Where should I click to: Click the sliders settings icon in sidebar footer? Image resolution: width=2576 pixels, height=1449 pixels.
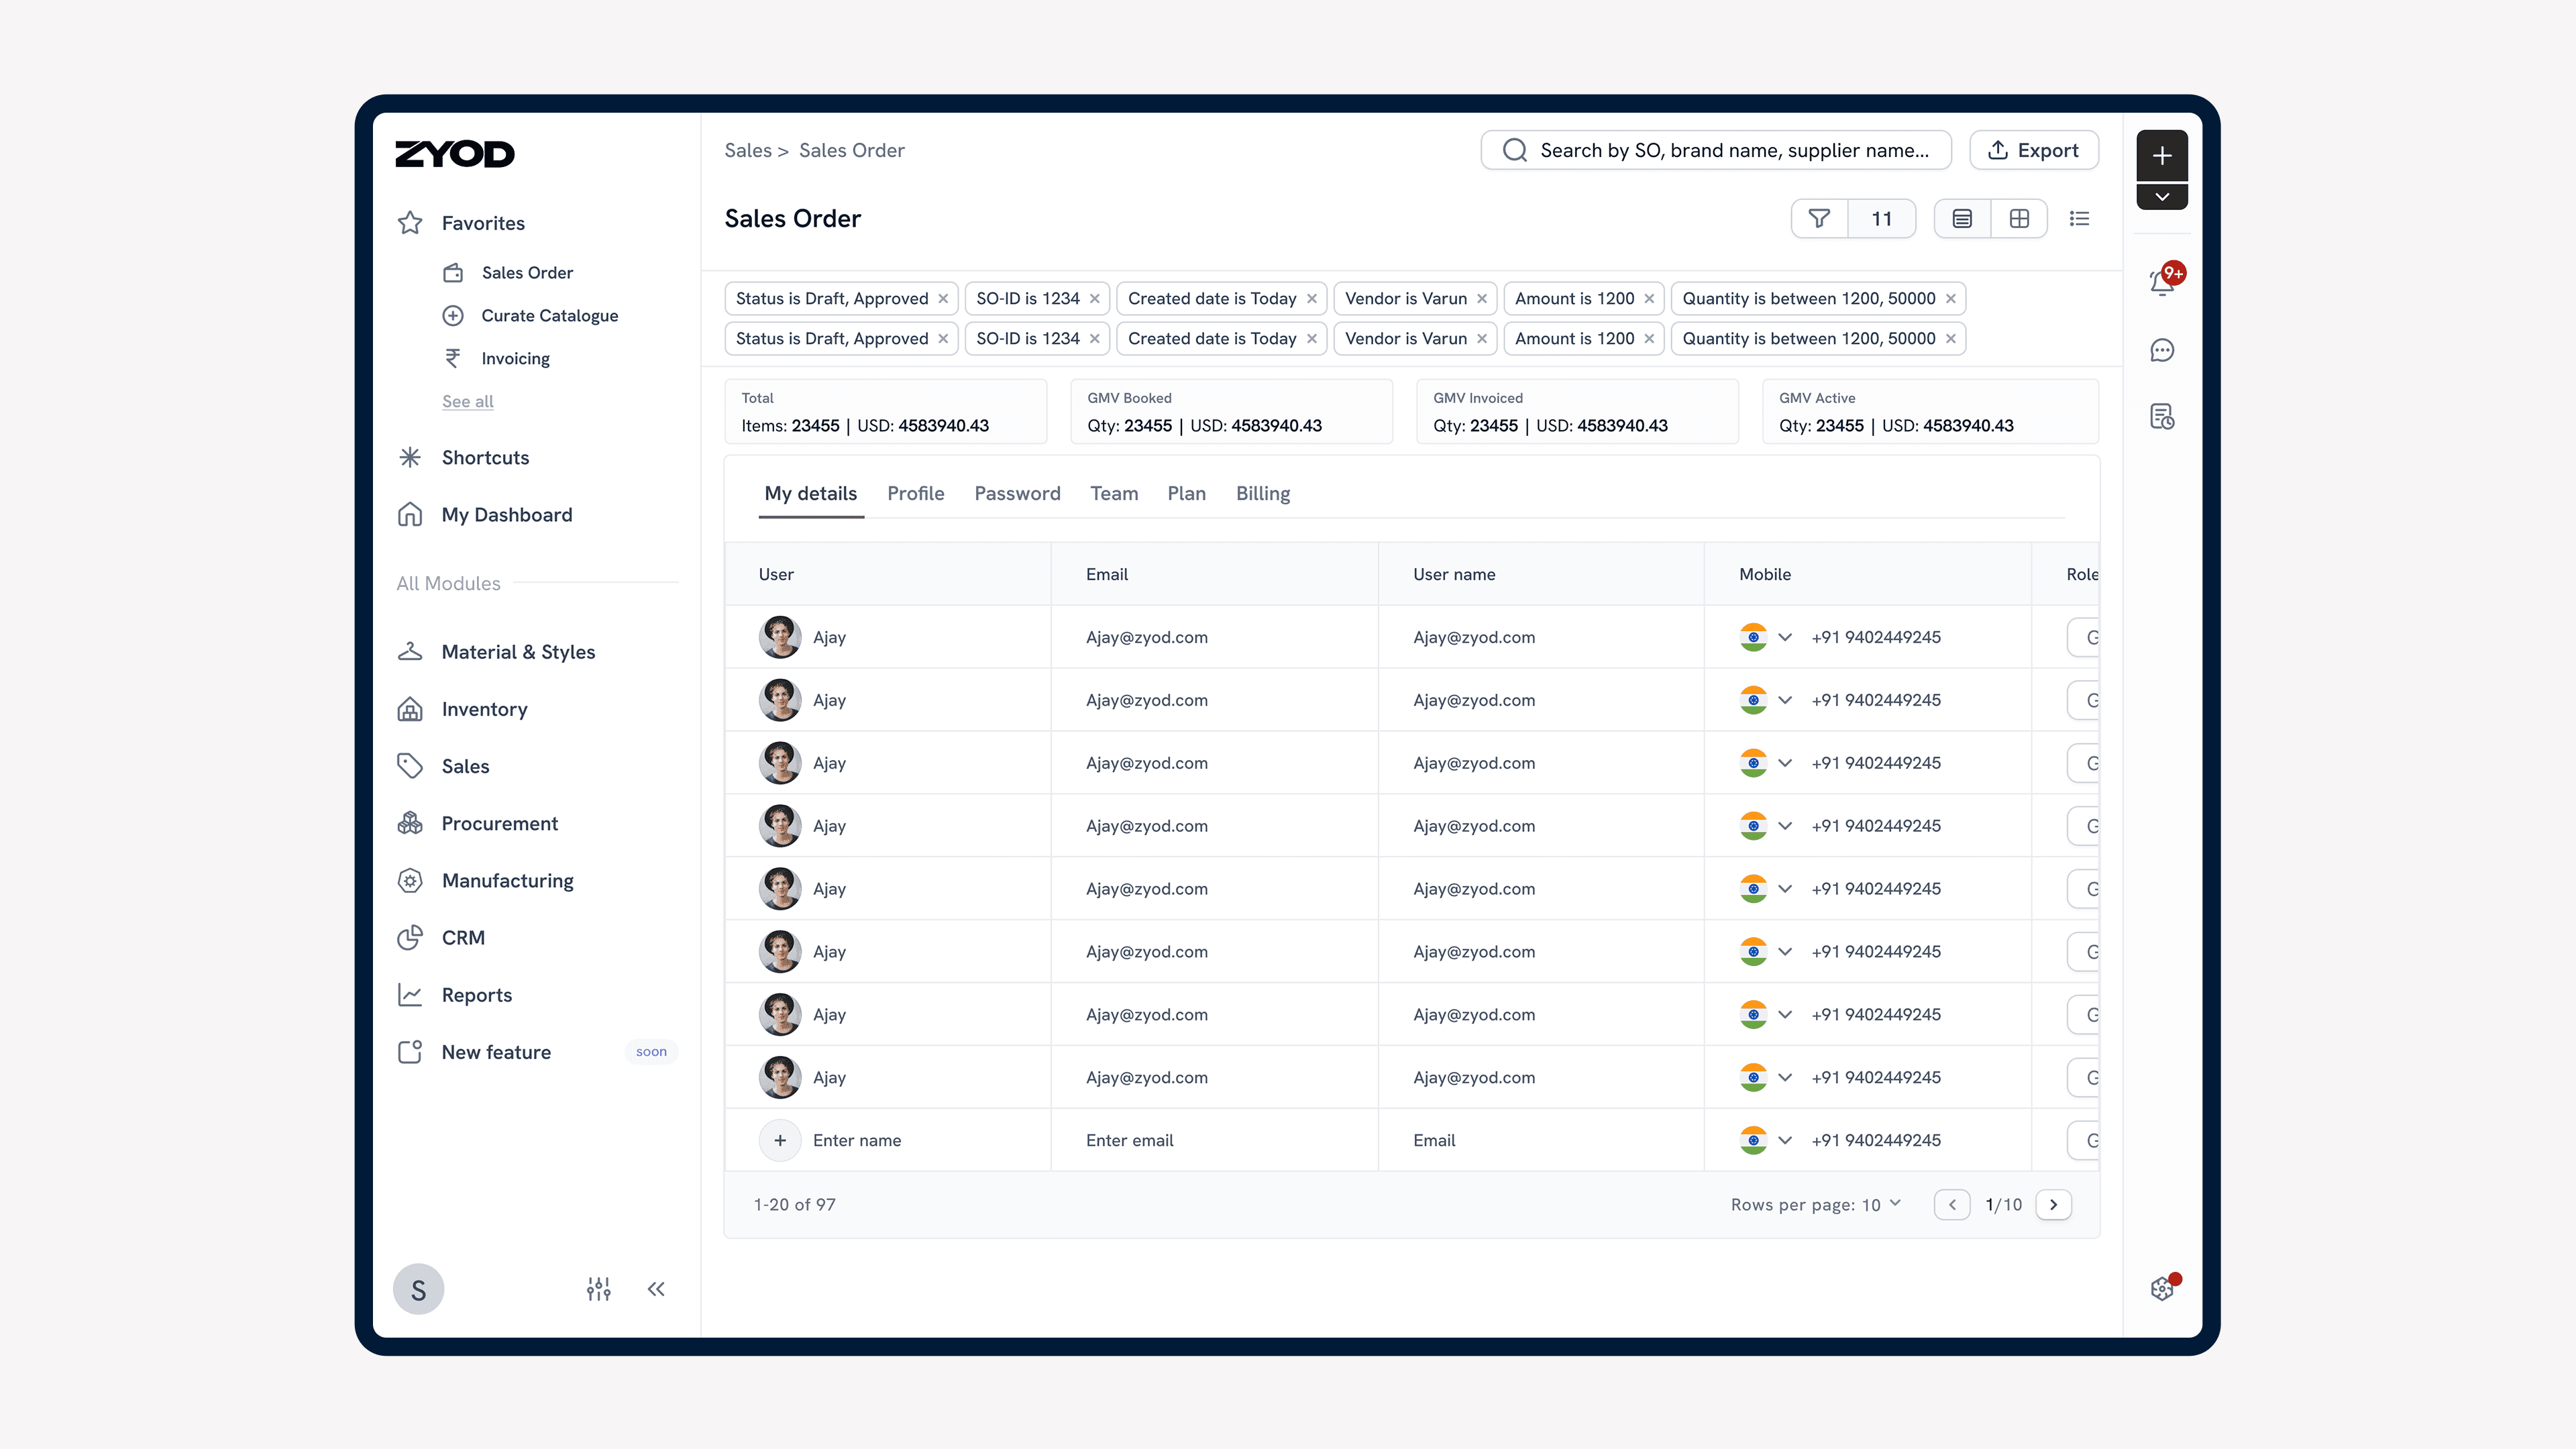[x=598, y=1289]
